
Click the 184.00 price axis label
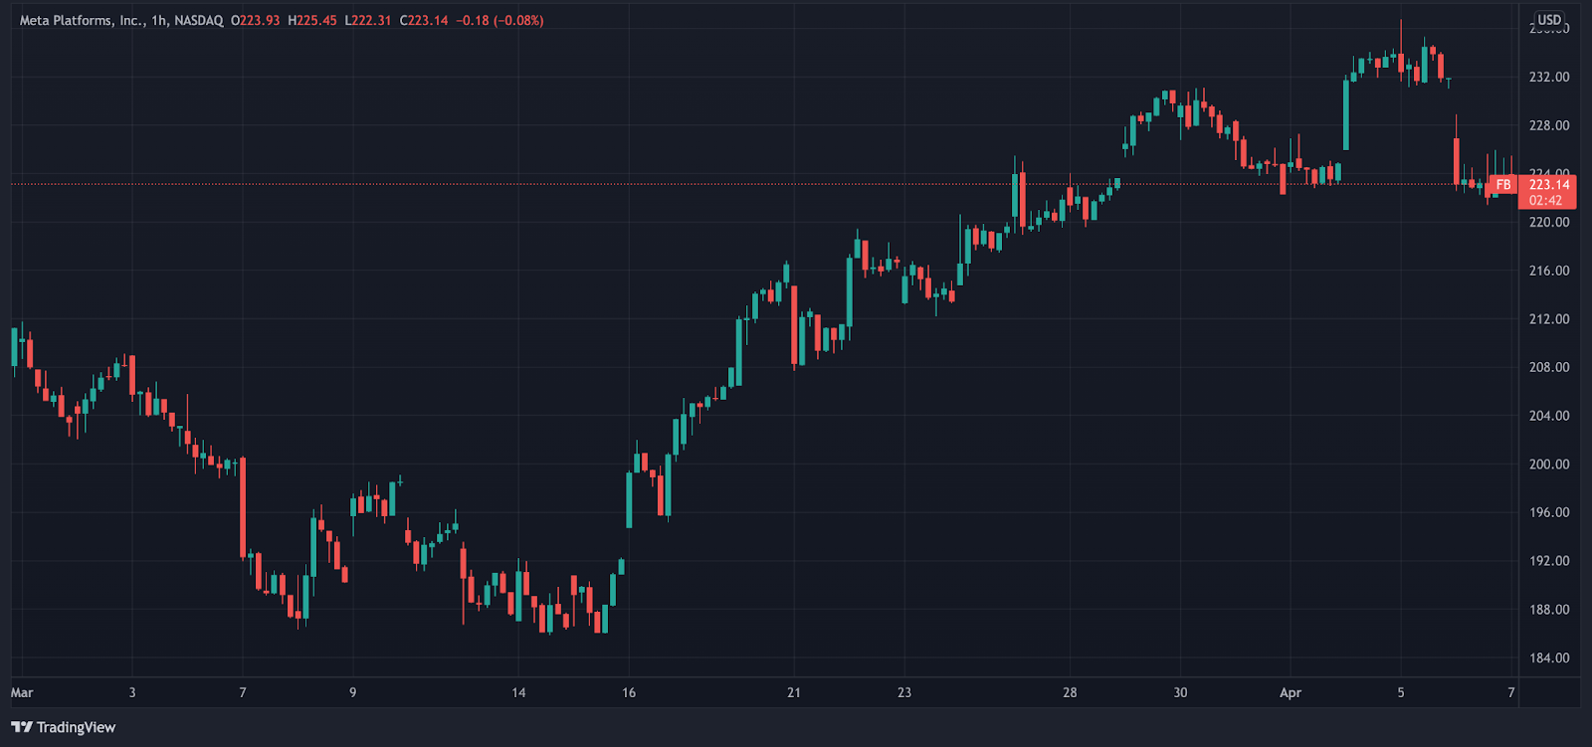pyautogui.click(x=1549, y=658)
